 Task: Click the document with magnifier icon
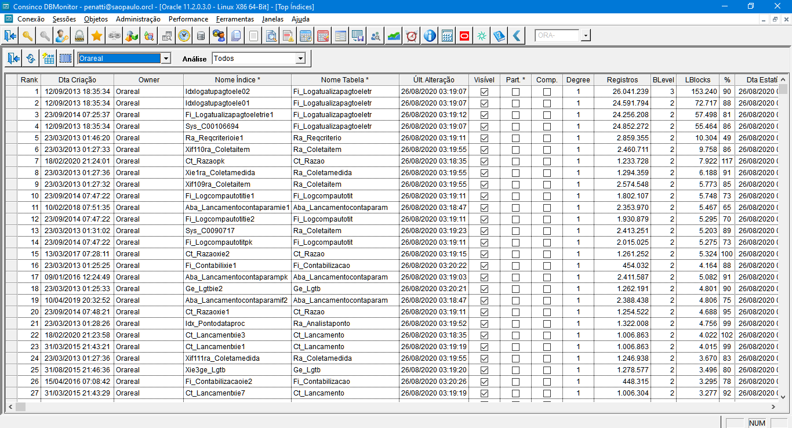pyautogui.click(x=271, y=36)
